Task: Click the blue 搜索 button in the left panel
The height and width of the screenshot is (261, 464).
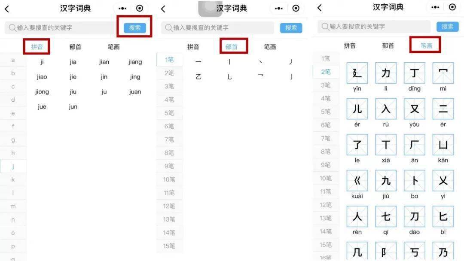Action: 134,28
